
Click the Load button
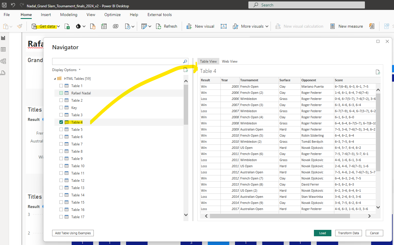[x=323, y=233]
